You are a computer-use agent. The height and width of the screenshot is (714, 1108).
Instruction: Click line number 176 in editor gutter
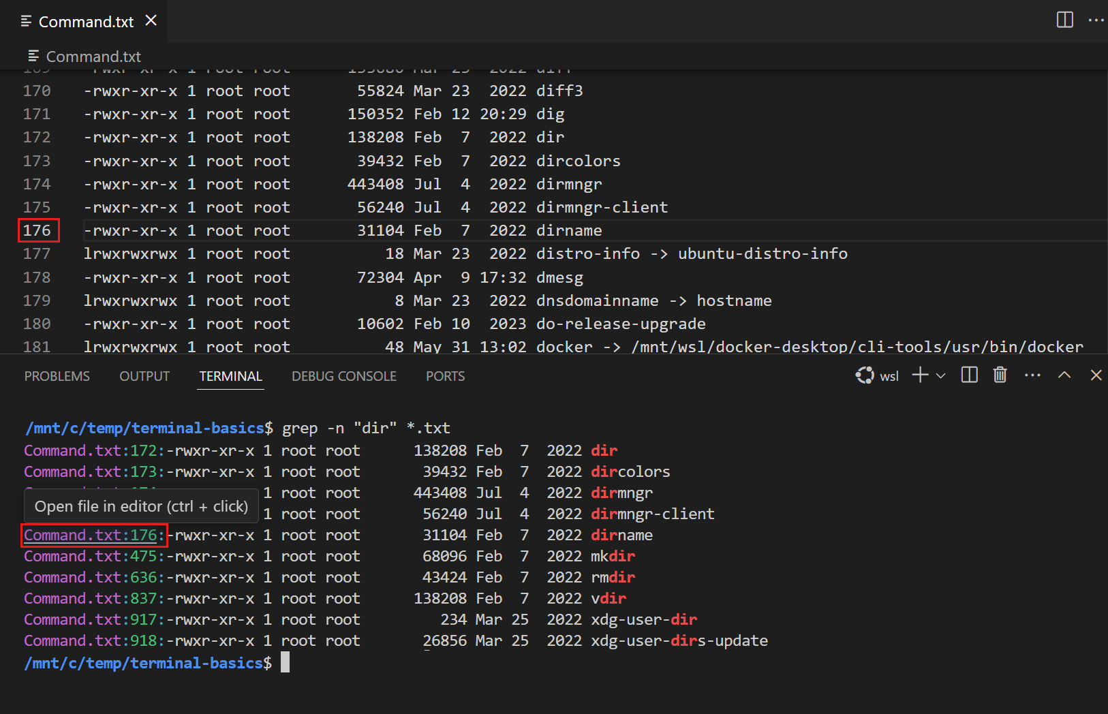[x=37, y=230]
